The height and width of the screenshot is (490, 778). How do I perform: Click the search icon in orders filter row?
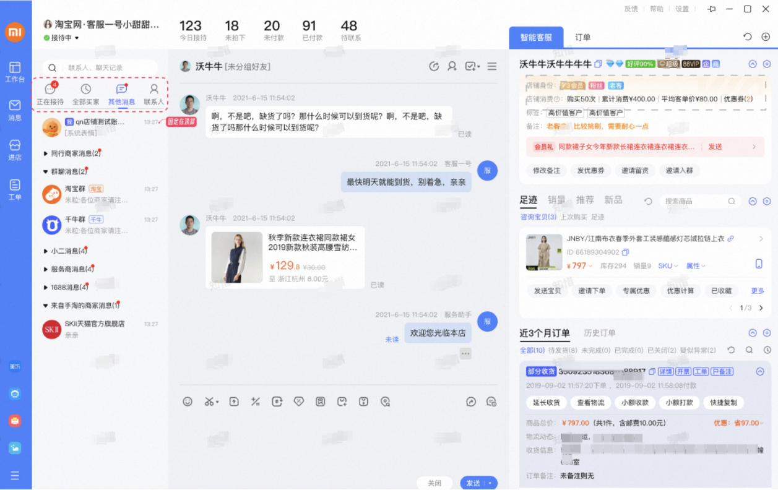749,350
